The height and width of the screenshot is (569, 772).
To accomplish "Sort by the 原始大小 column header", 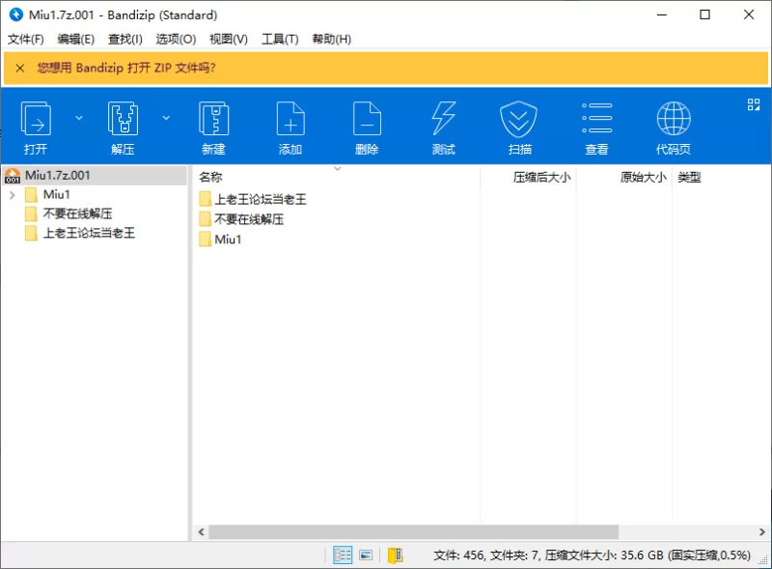I will [643, 177].
